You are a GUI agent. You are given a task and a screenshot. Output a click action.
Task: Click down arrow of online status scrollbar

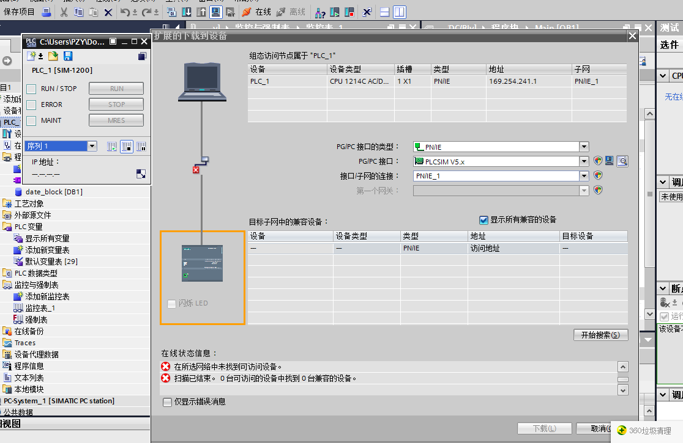point(623,390)
